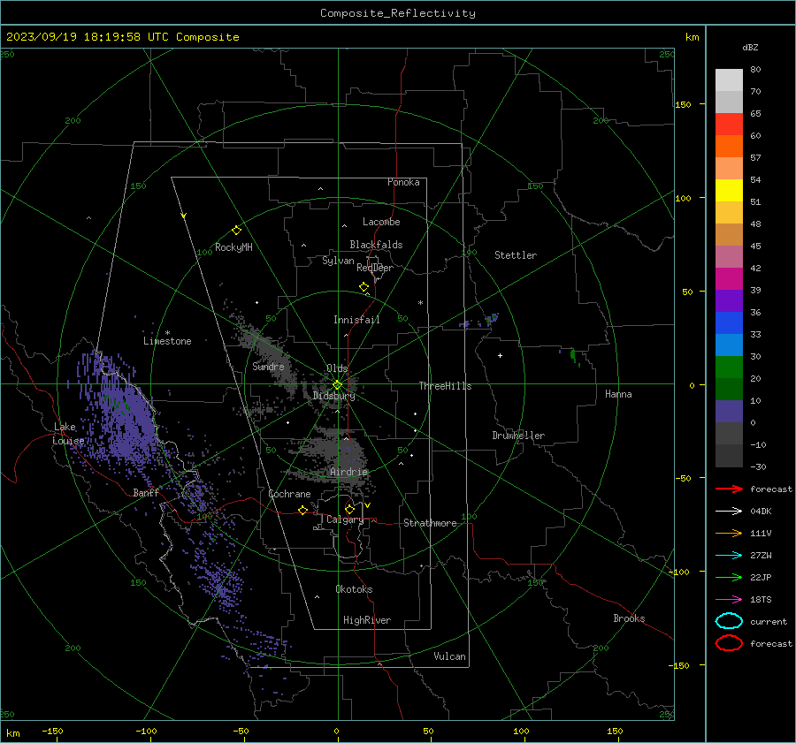Image resolution: width=796 pixels, height=743 pixels.
Task: Click the green 22JP arrow in legend
Action: (x=729, y=577)
